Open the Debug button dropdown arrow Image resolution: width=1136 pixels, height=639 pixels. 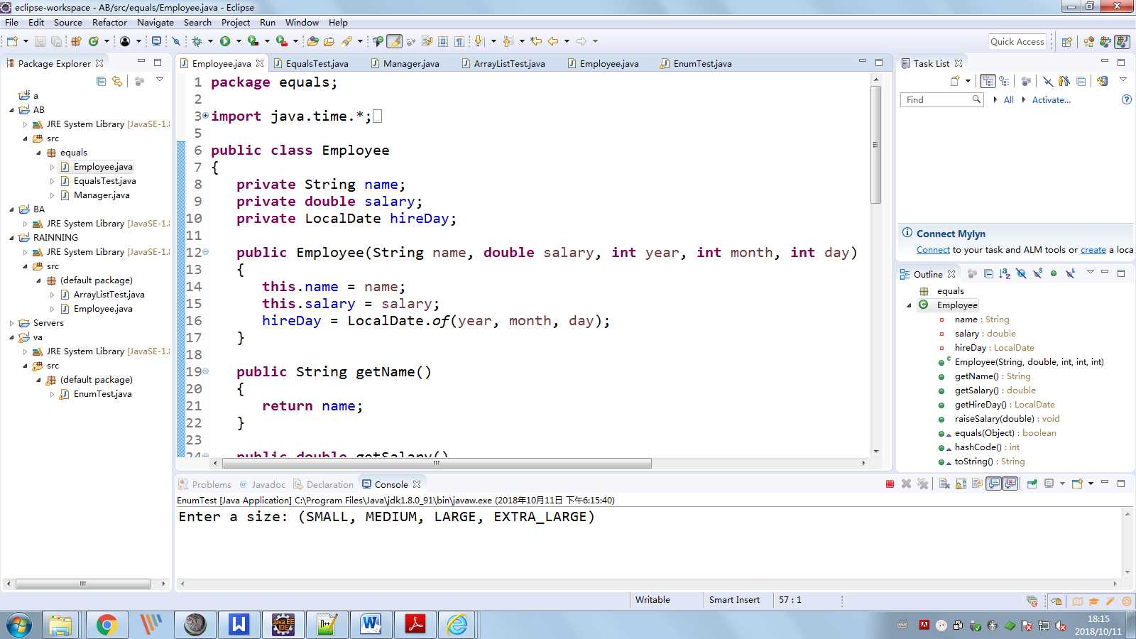210,41
